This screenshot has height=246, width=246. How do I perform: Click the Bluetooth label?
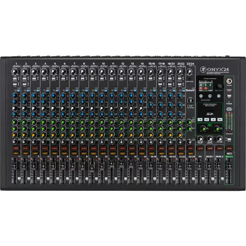(x=190, y=91)
